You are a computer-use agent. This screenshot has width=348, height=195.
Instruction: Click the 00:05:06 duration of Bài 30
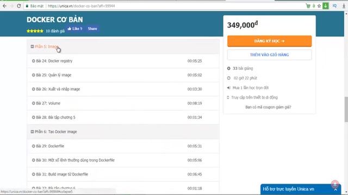click(195, 160)
